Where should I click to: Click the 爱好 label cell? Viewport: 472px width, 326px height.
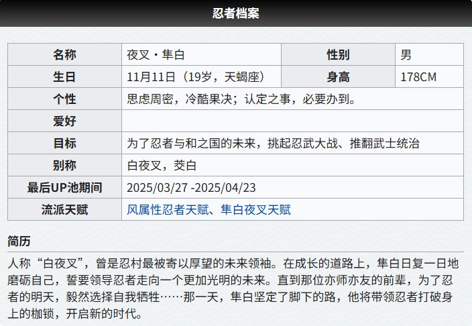pos(64,121)
